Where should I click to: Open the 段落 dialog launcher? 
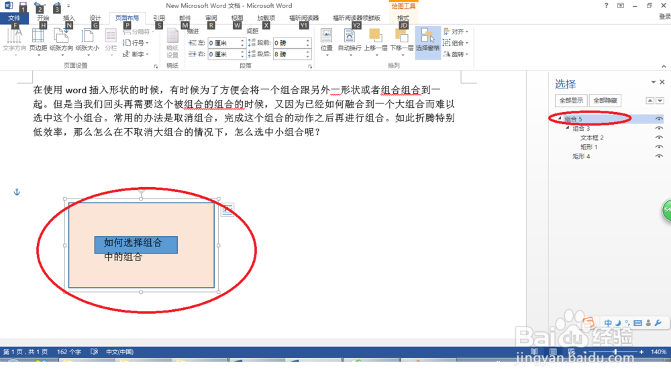310,66
